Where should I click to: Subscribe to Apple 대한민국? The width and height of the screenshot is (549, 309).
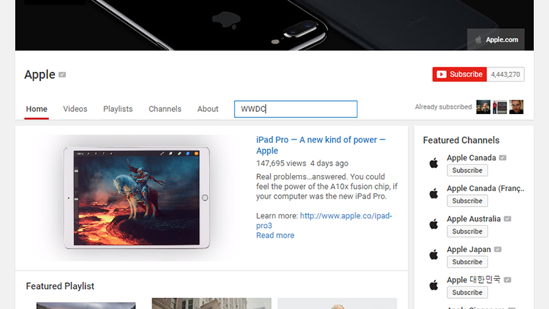coord(467,293)
